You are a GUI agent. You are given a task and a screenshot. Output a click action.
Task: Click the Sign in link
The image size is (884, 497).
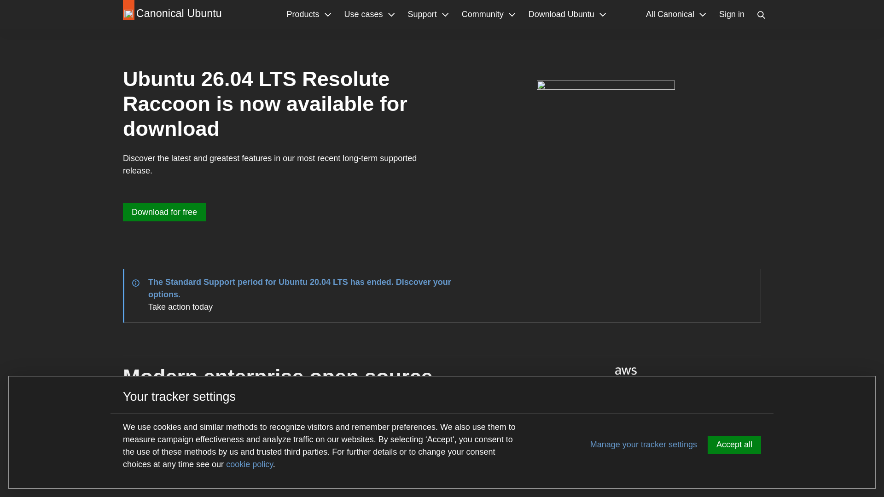[x=732, y=14]
